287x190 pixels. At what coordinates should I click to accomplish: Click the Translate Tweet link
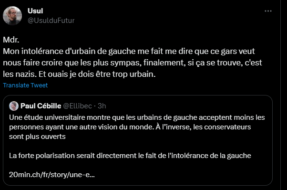click(x=25, y=85)
